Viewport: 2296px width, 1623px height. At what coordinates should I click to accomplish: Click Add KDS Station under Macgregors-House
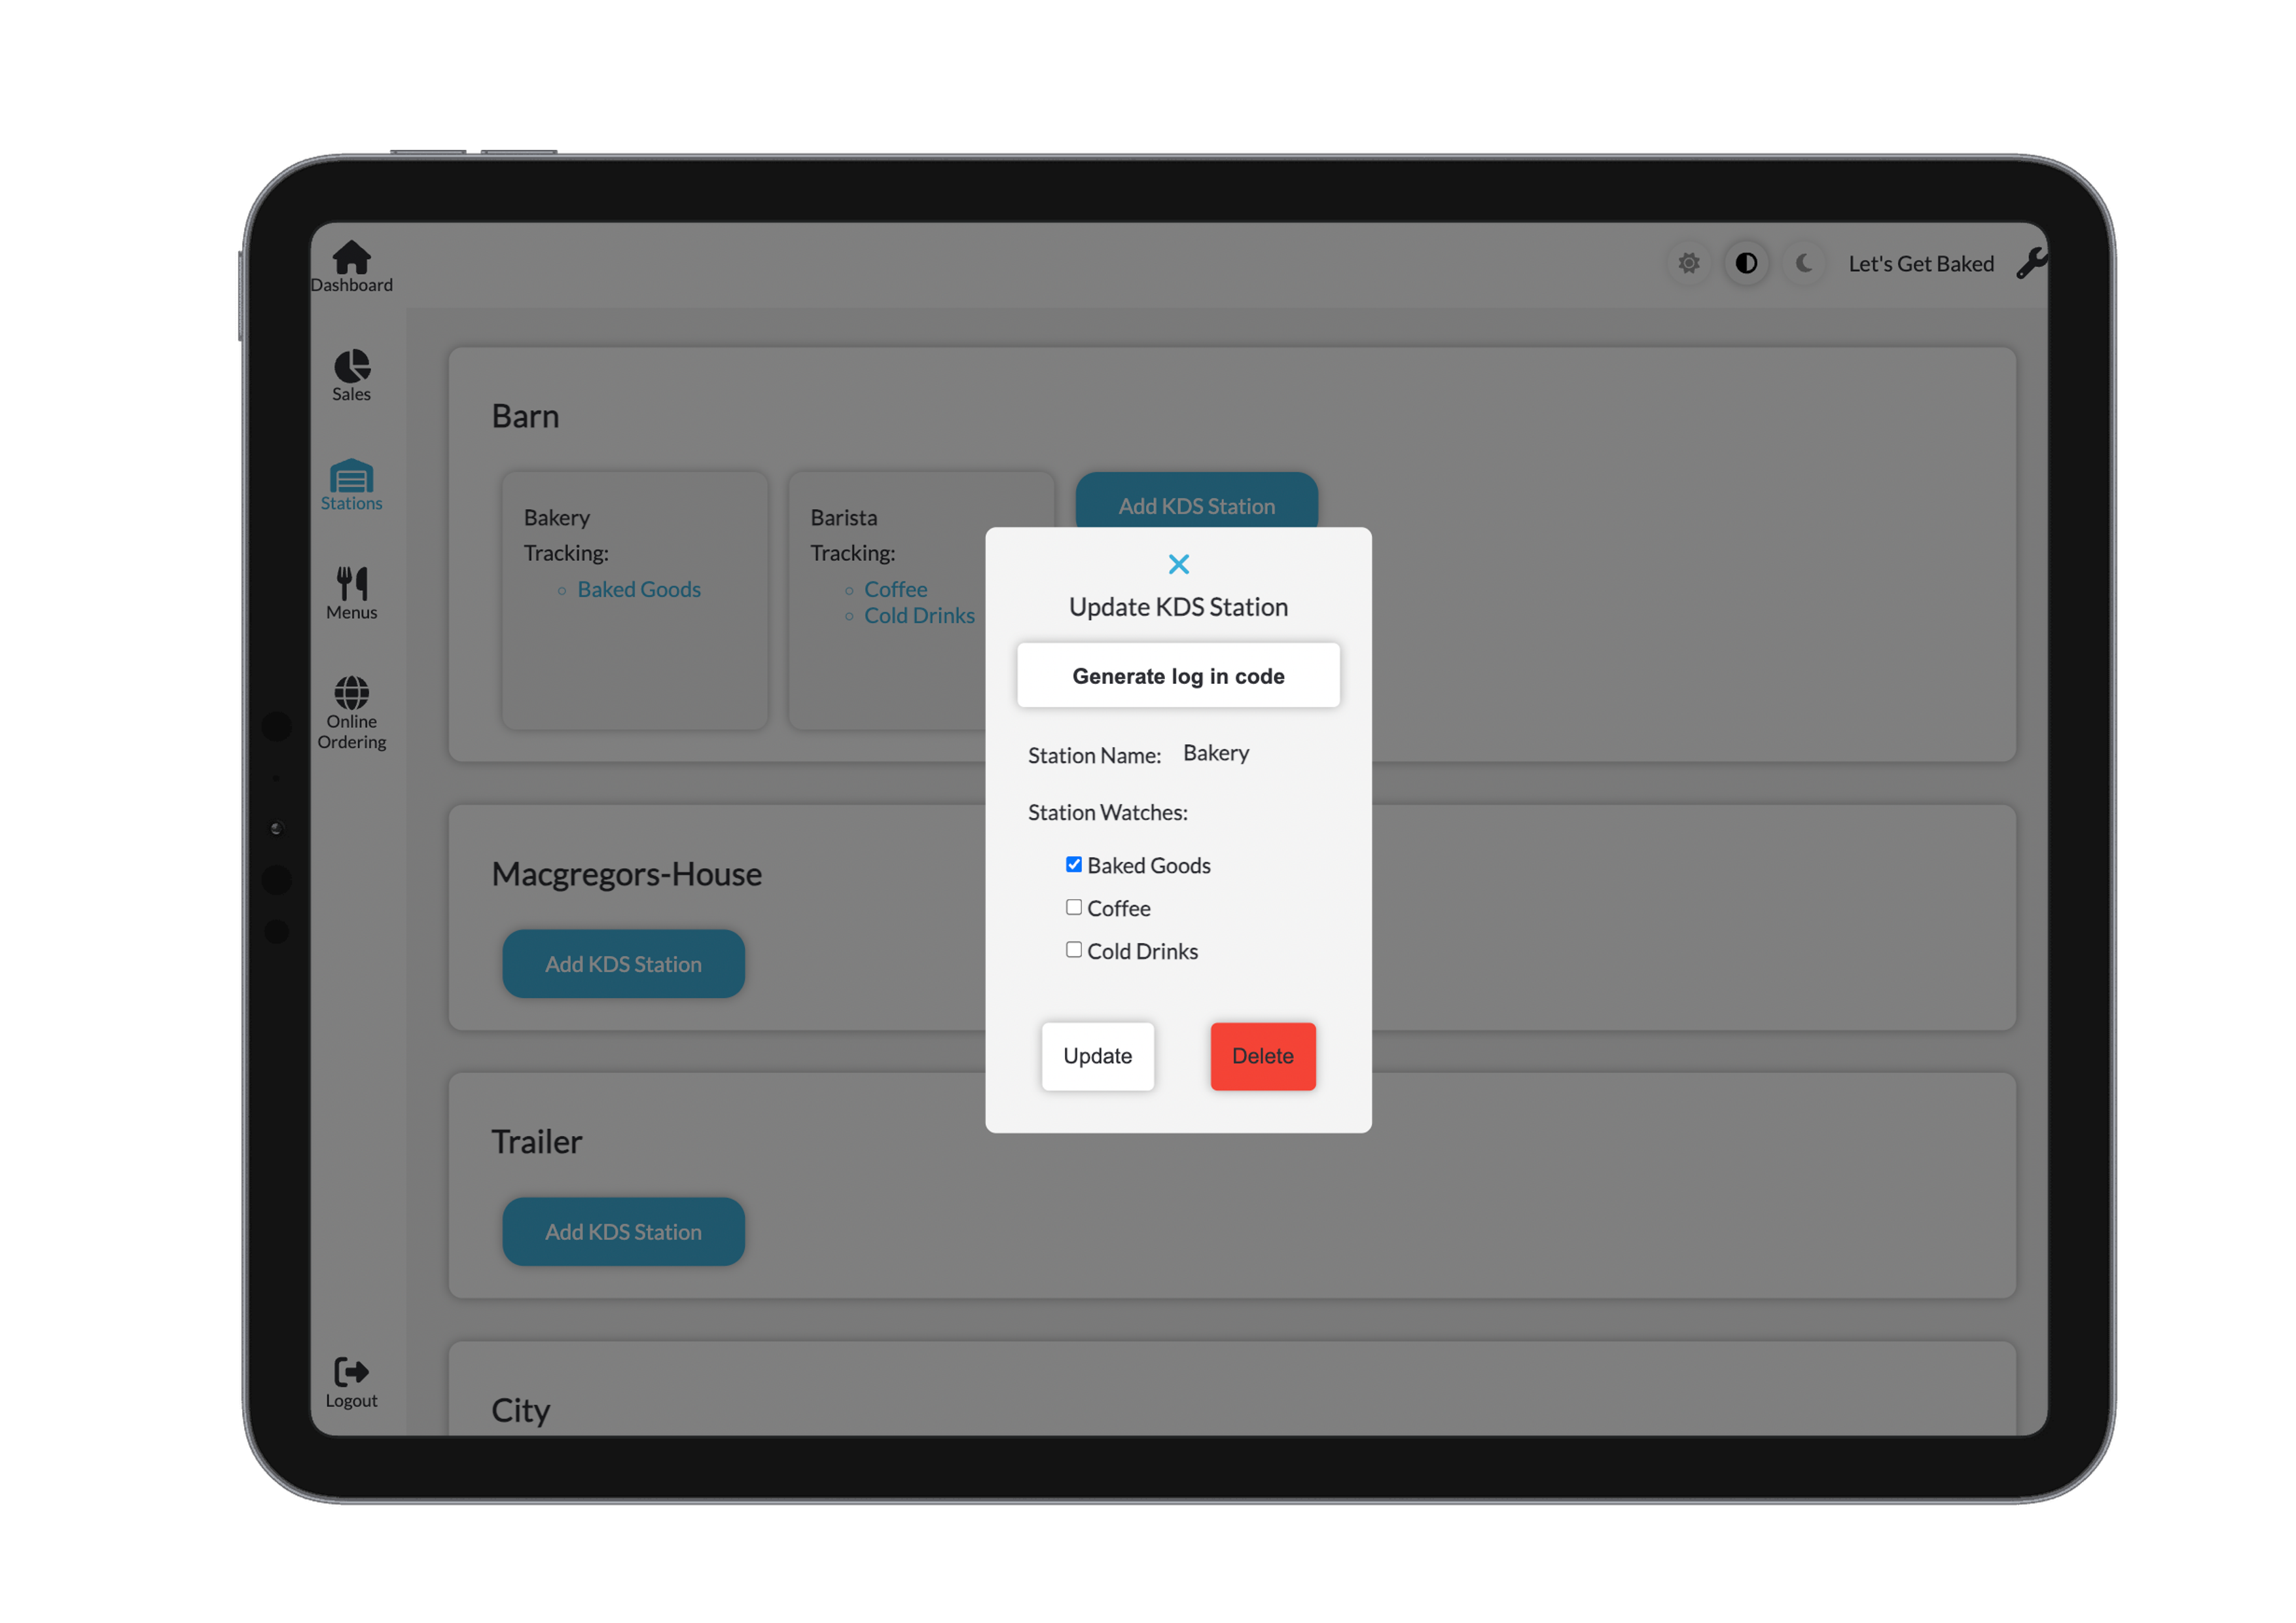click(x=623, y=964)
